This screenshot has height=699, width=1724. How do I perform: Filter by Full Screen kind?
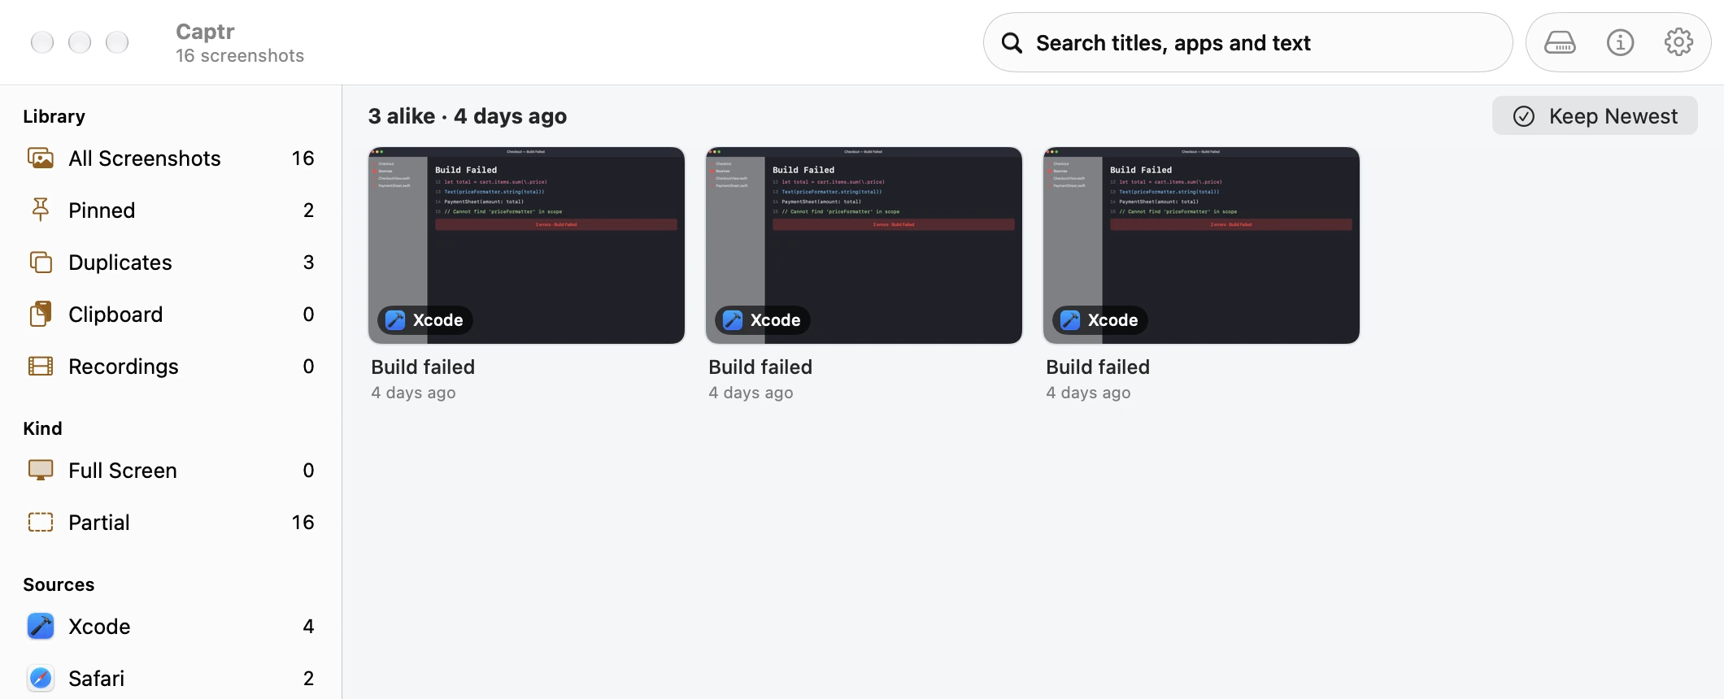coord(171,470)
